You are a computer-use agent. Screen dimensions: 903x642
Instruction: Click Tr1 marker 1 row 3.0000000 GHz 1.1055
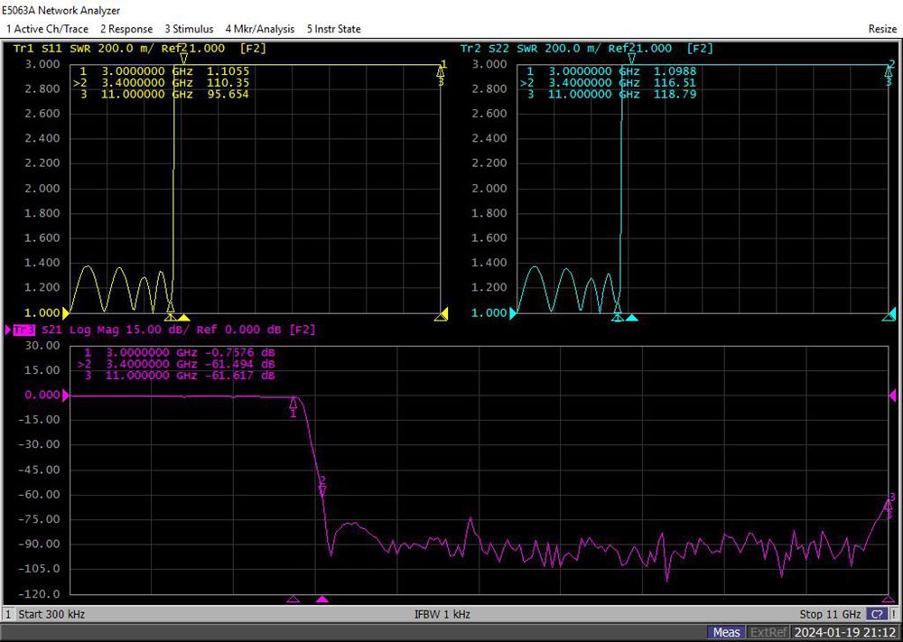coord(164,71)
